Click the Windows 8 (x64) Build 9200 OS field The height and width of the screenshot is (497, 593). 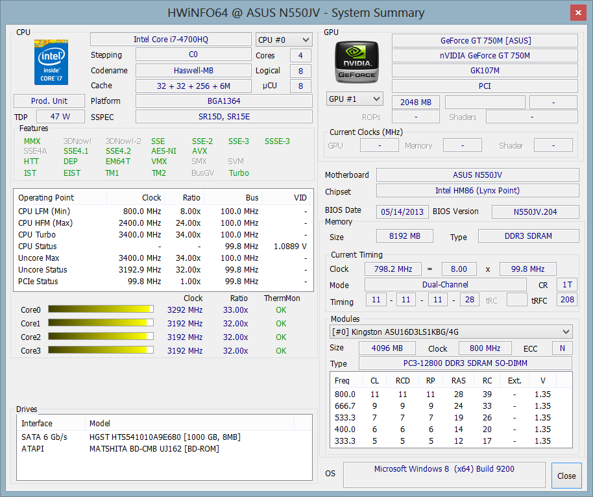(444, 475)
